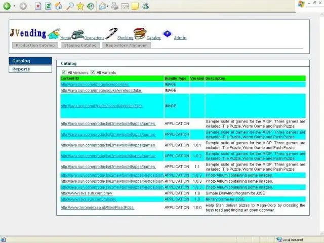Click Military Game for J2SE description

tap(225, 199)
